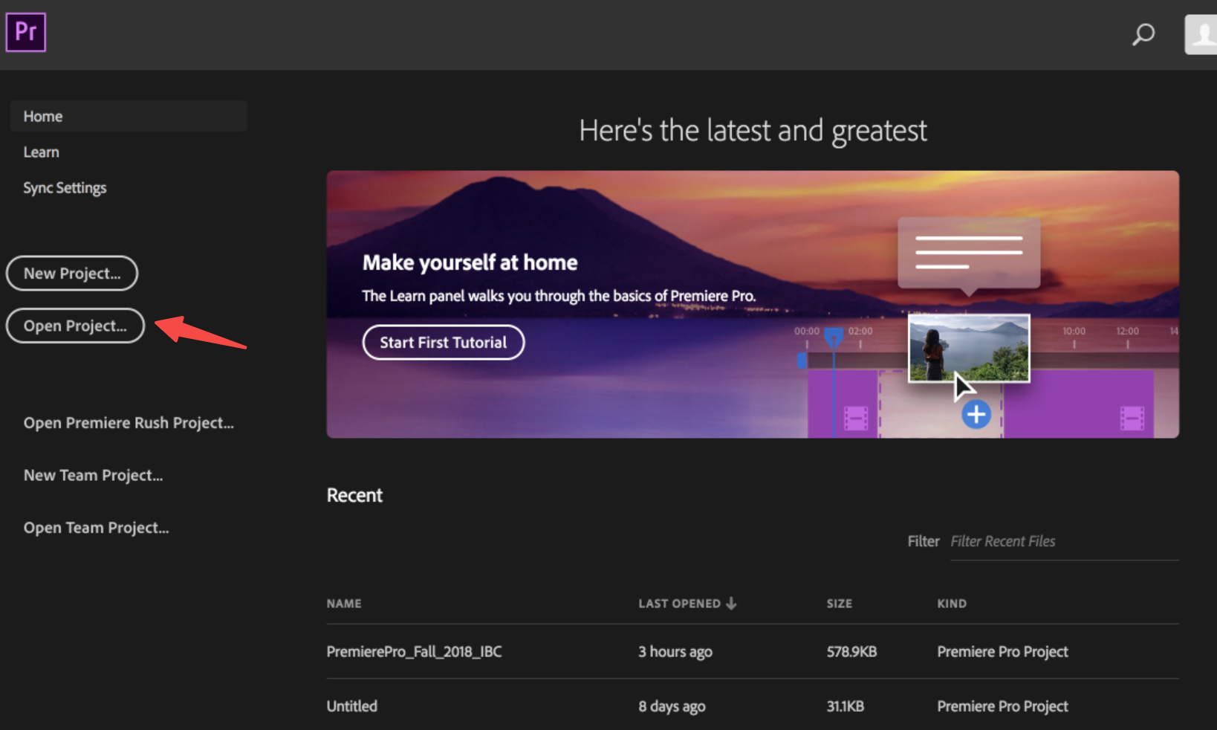Screen dimensions: 1217x730
Task: Open the search tool in the top bar
Action: [1143, 34]
